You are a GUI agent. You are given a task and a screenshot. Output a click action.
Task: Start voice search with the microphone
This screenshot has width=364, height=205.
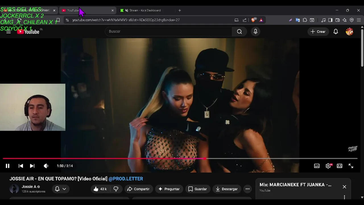pyautogui.click(x=255, y=31)
